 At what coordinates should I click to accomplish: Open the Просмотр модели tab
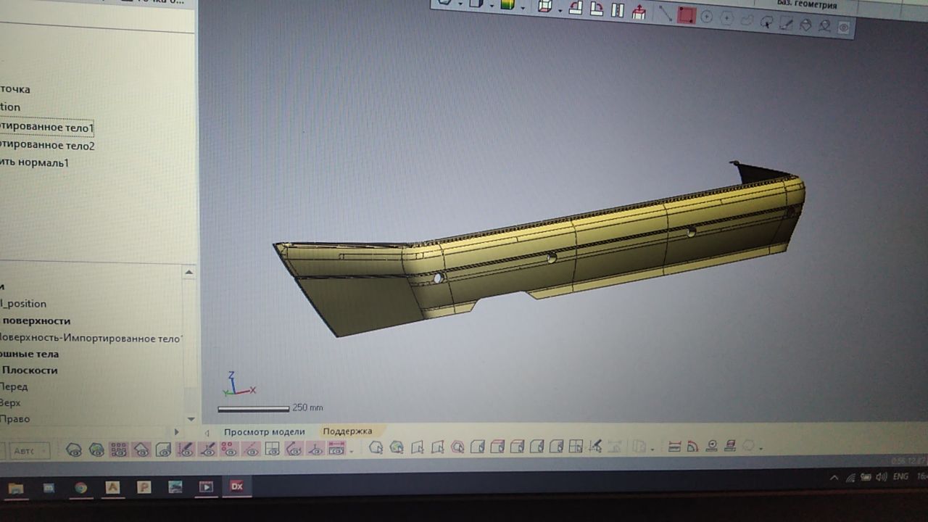264,431
